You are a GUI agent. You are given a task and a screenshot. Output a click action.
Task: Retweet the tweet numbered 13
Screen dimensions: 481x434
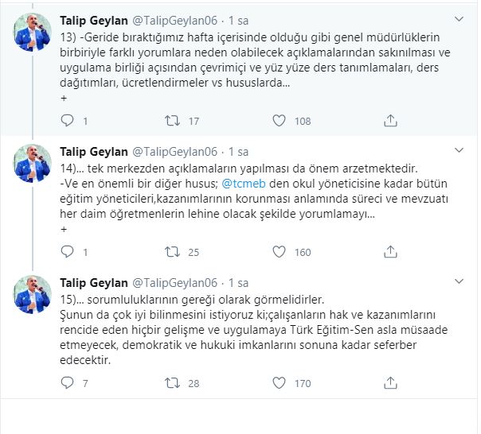pyautogui.click(x=171, y=122)
